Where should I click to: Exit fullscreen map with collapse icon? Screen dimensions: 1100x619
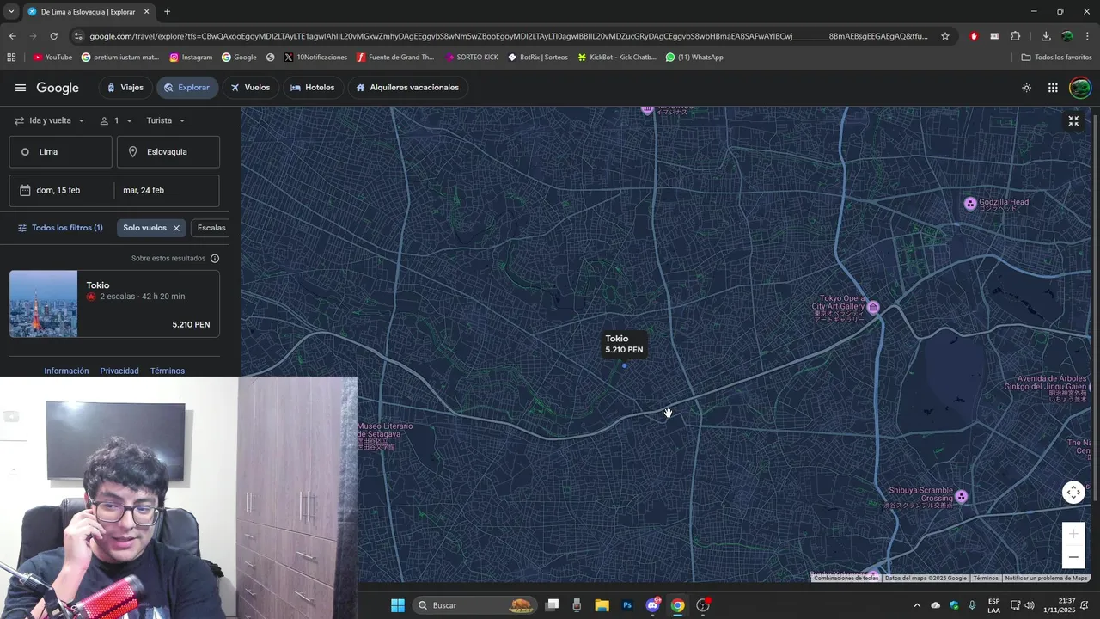point(1073,121)
